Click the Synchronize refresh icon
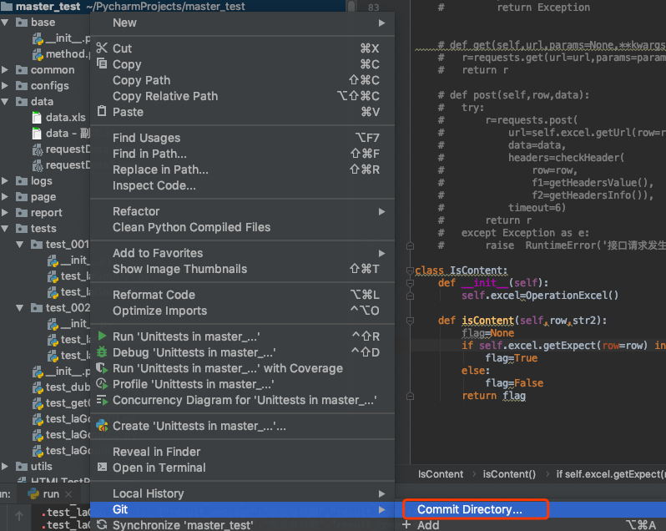This screenshot has width=666, height=531. click(x=102, y=525)
